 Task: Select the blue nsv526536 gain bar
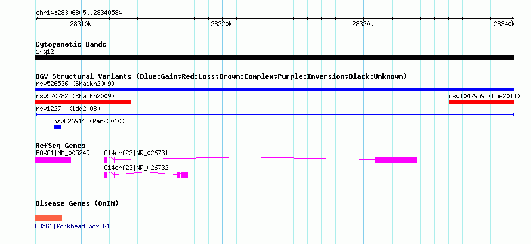[x=274, y=89]
